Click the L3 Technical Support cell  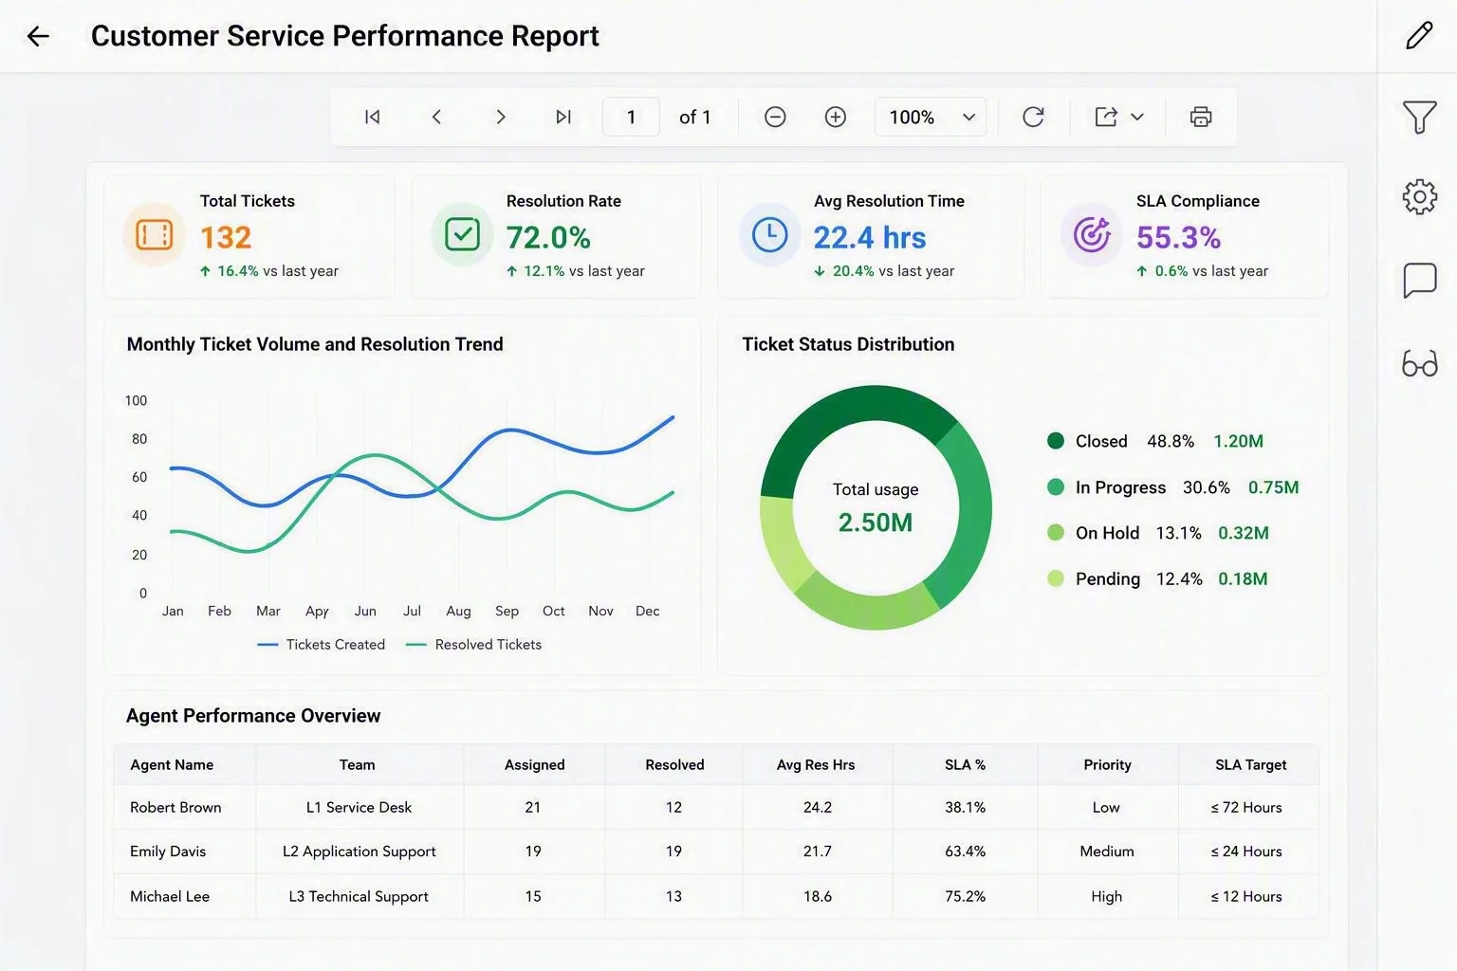[x=359, y=896]
